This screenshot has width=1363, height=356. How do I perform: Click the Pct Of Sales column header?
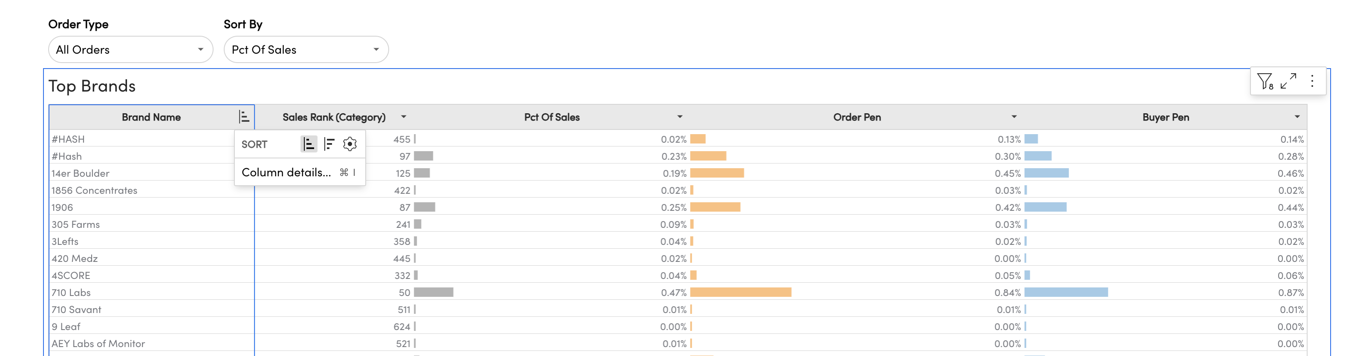(552, 117)
